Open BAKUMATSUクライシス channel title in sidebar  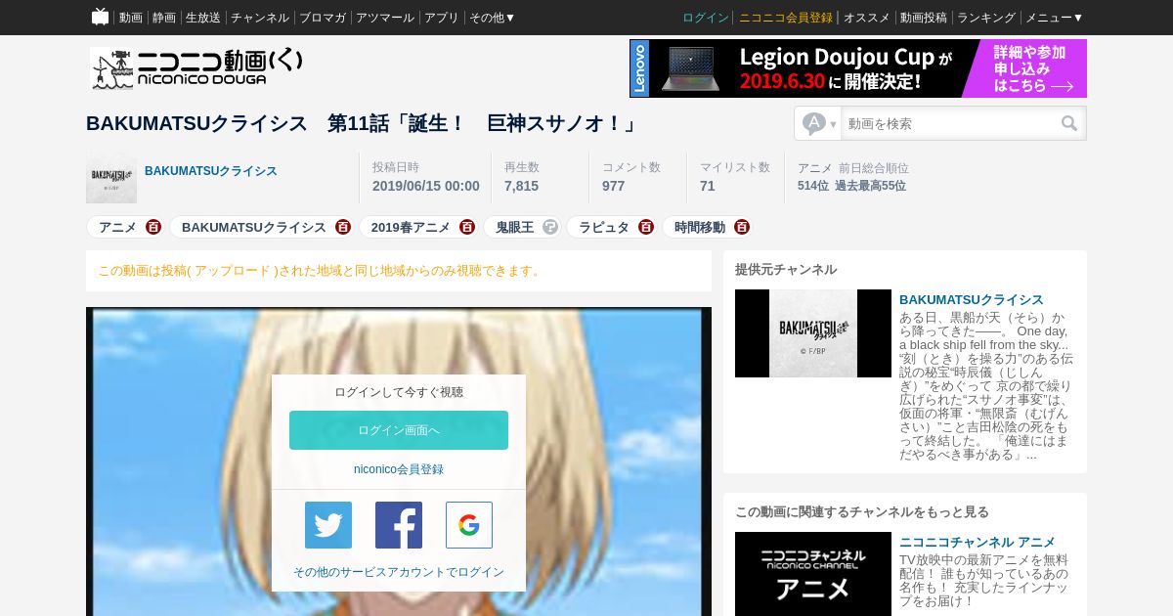[972, 299]
